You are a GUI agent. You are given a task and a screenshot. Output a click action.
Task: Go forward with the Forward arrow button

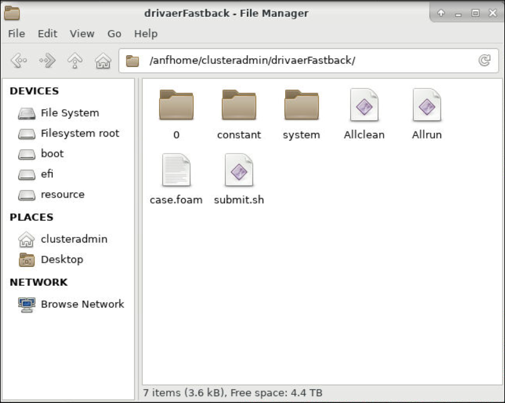47,60
